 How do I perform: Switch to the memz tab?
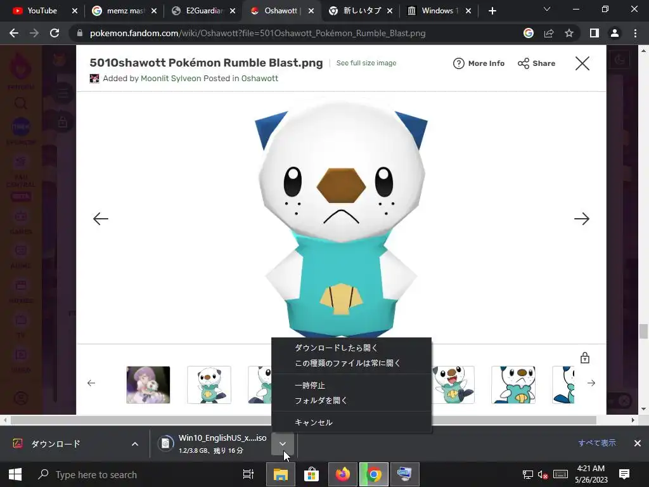coord(124,11)
